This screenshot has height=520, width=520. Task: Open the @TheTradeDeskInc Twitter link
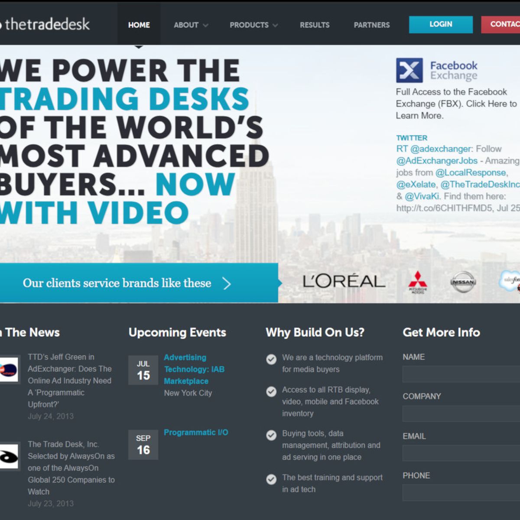tap(480, 184)
